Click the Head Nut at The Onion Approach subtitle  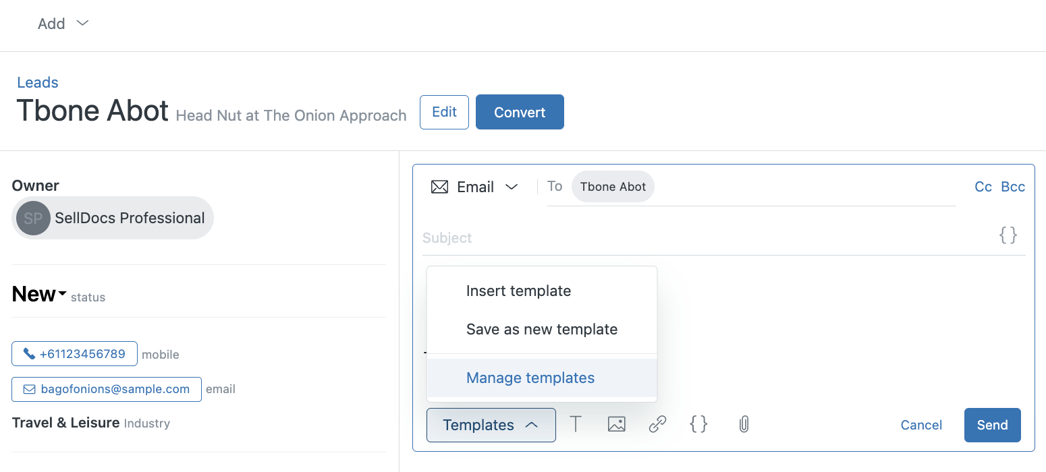point(291,115)
